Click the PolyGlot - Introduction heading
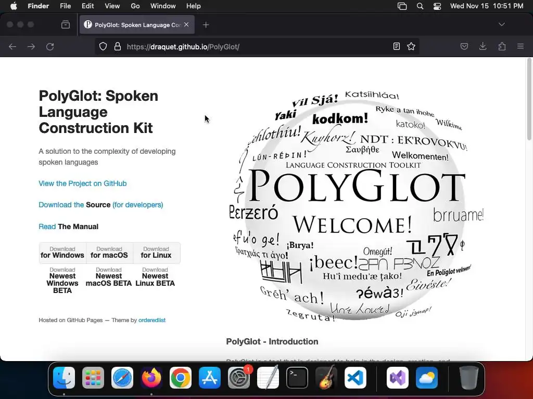Viewport: 533px width, 399px height. coord(272,342)
